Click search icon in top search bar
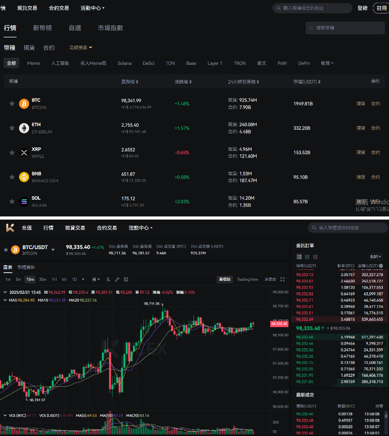Image resolution: width=389 pixels, height=436 pixels. (279, 8)
